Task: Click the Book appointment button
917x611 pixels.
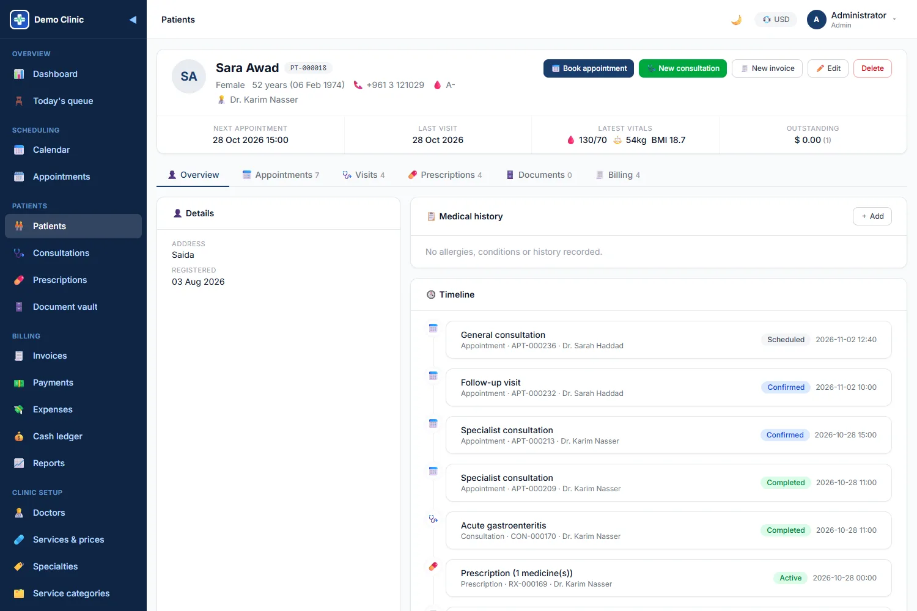Action: pyautogui.click(x=589, y=68)
